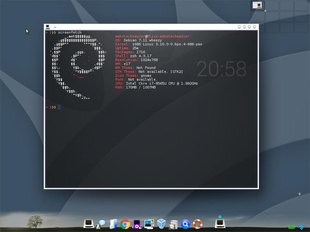Image resolution: width=310 pixels, height=232 pixels.
Task: Click the window menu icon on the terminal titlebar
Action: (48, 27)
